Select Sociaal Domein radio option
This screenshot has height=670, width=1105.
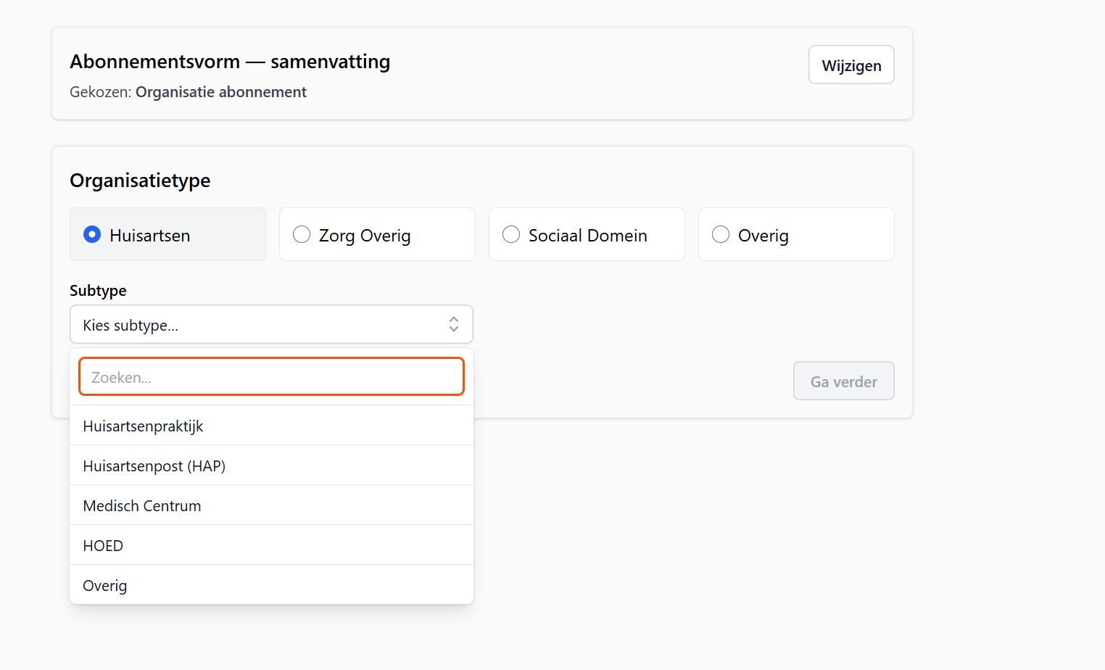[x=511, y=234]
